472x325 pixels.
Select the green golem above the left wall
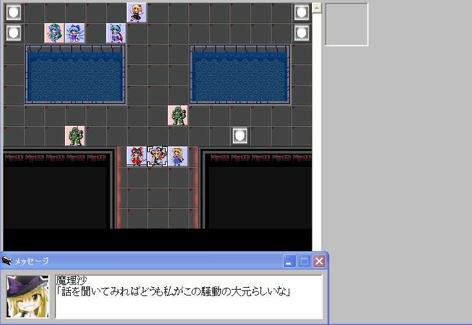75,136
